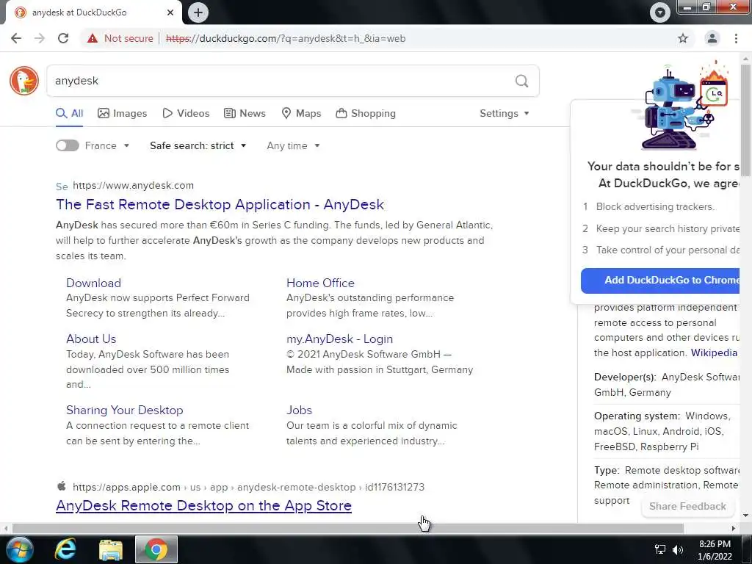Click the browser address bar URL

tap(286, 38)
